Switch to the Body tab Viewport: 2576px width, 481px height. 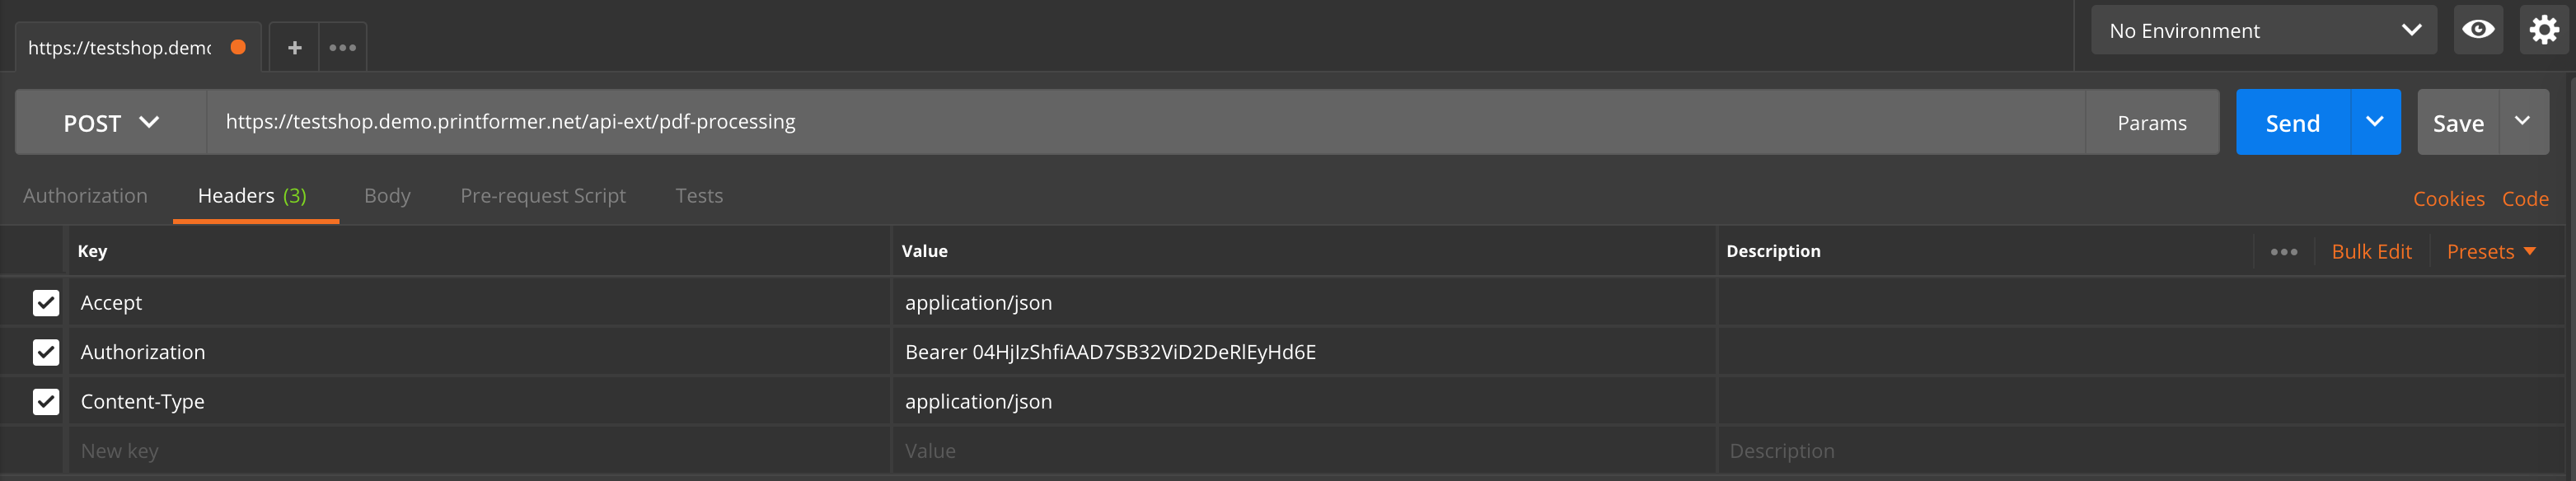click(x=387, y=196)
